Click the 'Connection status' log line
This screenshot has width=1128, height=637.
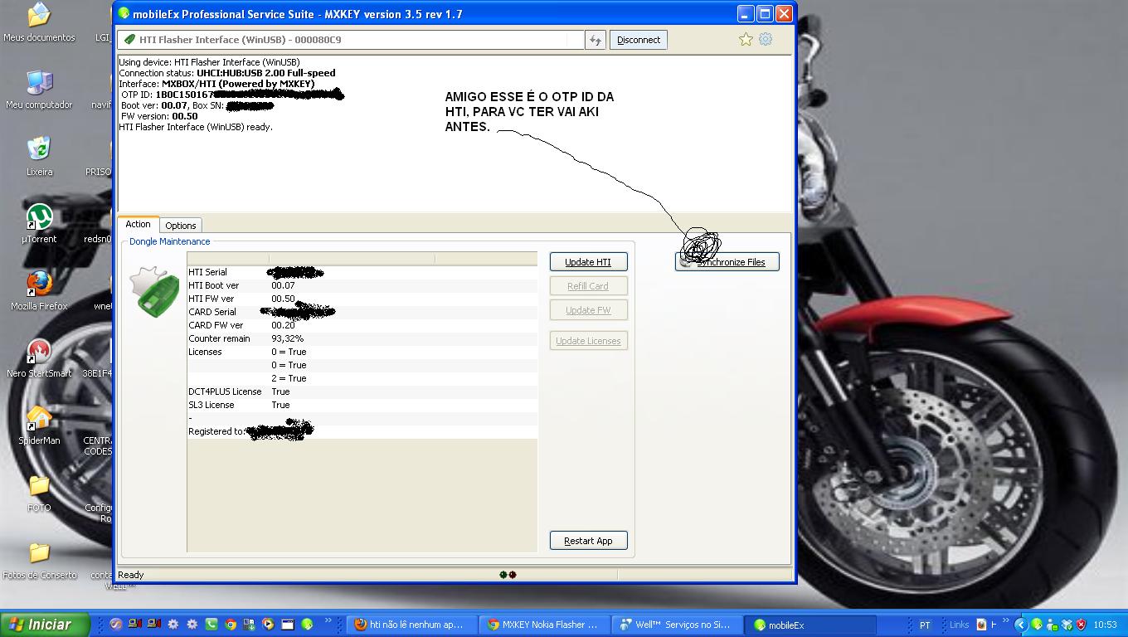click(227, 73)
